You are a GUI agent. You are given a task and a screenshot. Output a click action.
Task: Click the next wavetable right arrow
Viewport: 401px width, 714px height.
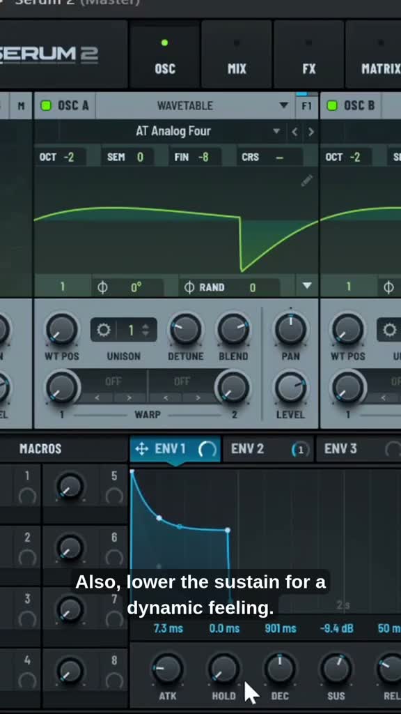[x=311, y=132]
